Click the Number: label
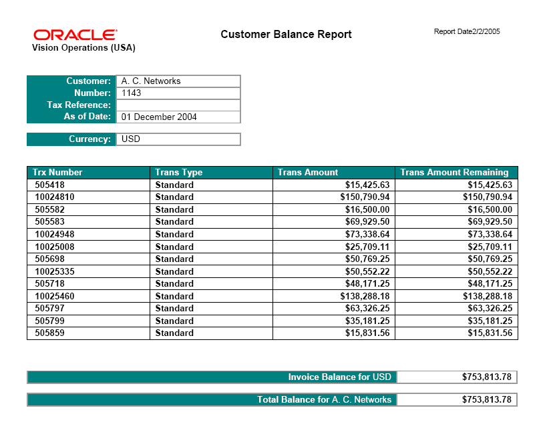The height and width of the screenshot is (432, 545). coord(92,93)
